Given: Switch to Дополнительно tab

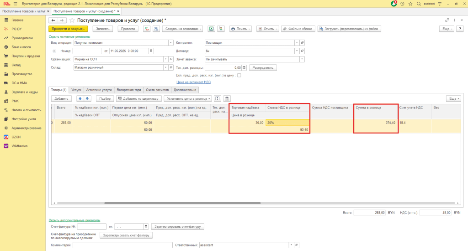Looking at the screenshot, I should pyautogui.click(x=185, y=90).
